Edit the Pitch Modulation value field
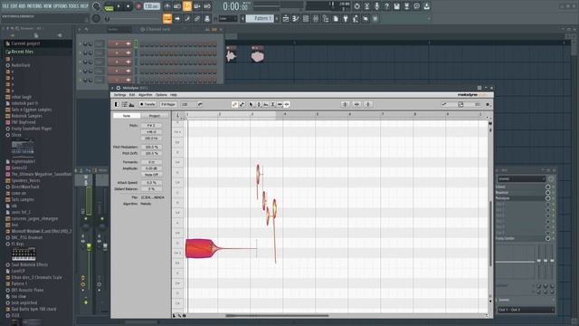 [151, 147]
